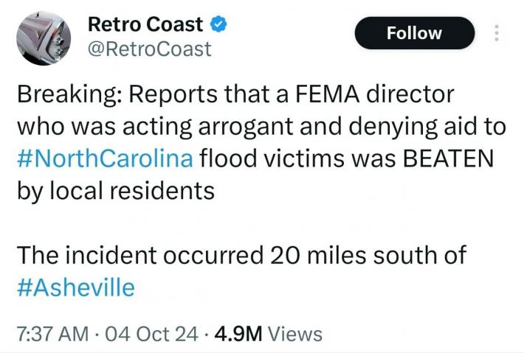The height and width of the screenshot is (353, 524).
Task: Click the Retro Coast display name
Action: [x=145, y=24]
